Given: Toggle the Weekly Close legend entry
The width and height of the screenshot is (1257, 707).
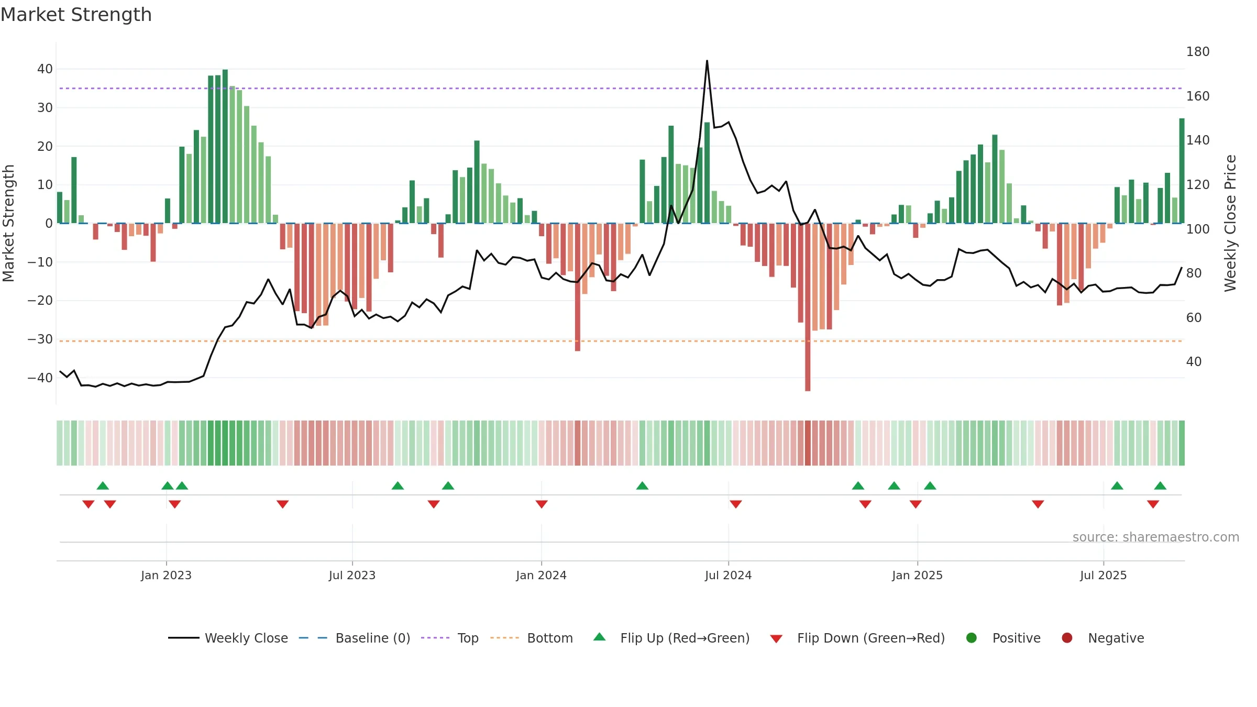Looking at the screenshot, I should [x=228, y=638].
